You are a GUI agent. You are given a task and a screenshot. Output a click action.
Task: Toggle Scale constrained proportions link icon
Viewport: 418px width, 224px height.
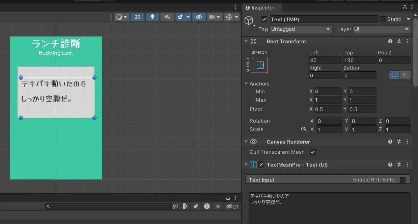pyautogui.click(x=304, y=129)
